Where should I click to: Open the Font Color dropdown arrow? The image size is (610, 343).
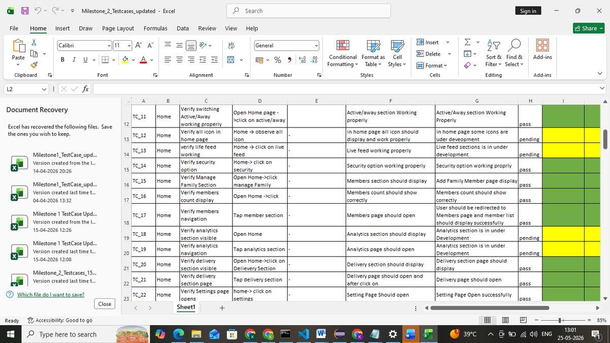tap(152, 60)
